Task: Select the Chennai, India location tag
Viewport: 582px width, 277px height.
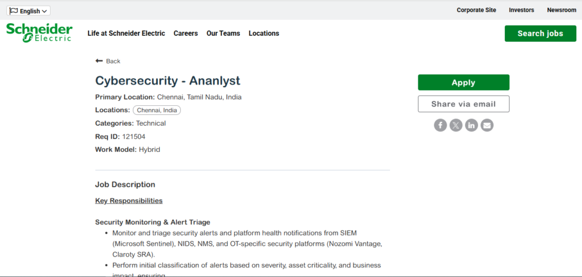Action: tap(157, 110)
